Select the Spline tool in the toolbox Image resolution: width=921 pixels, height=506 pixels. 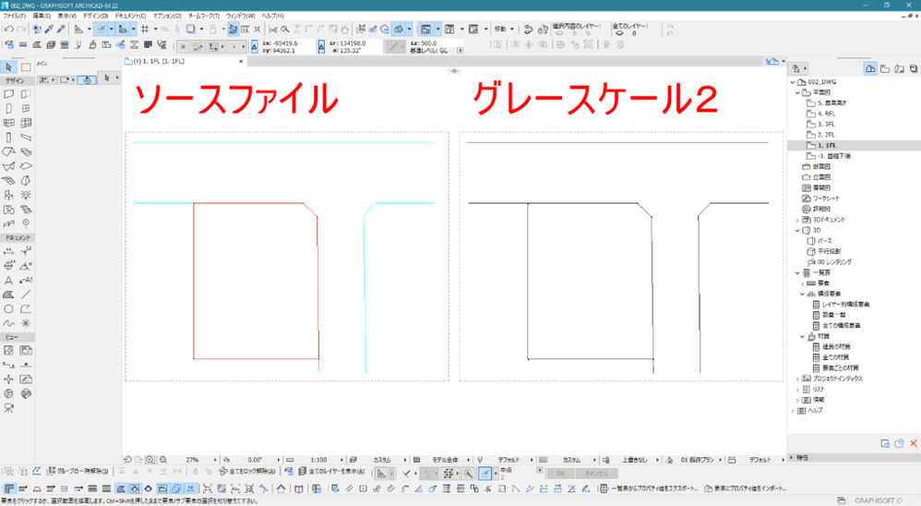(9, 323)
